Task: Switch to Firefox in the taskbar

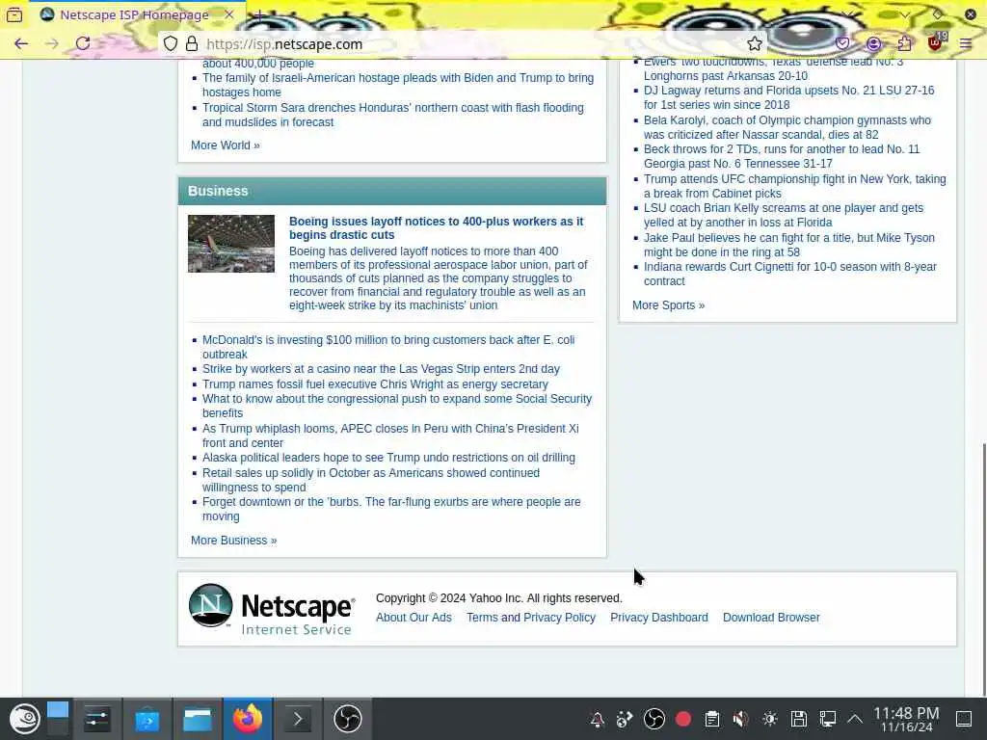Action: (x=248, y=719)
